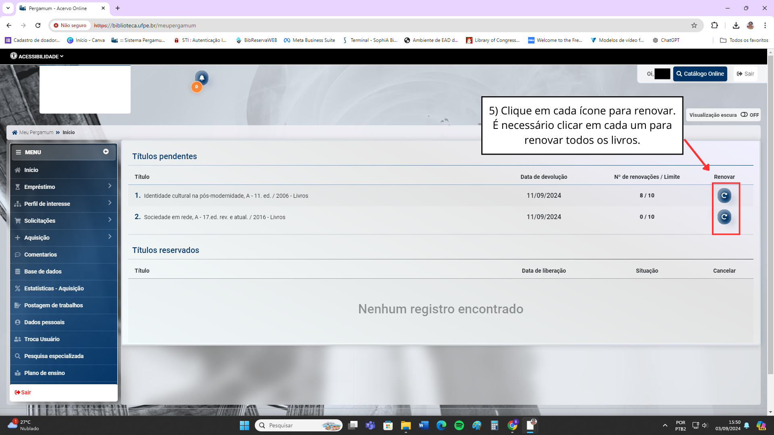Click home icon in Meu Pergamum breadcrumb
This screenshot has width=774, height=435.
pyautogui.click(x=15, y=133)
